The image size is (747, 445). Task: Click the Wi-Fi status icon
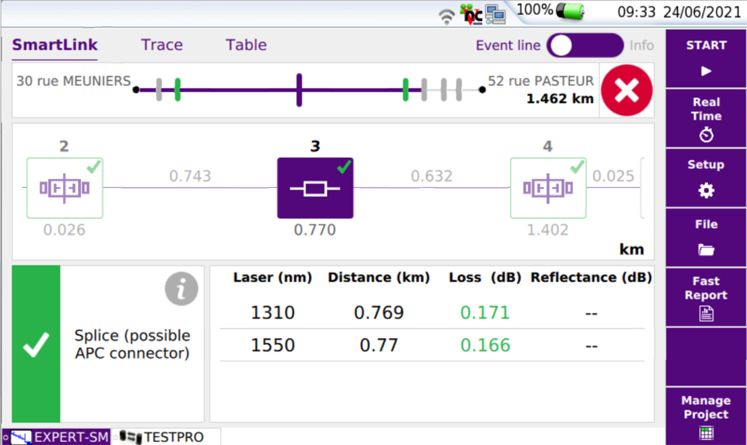click(x=446, y=14)
